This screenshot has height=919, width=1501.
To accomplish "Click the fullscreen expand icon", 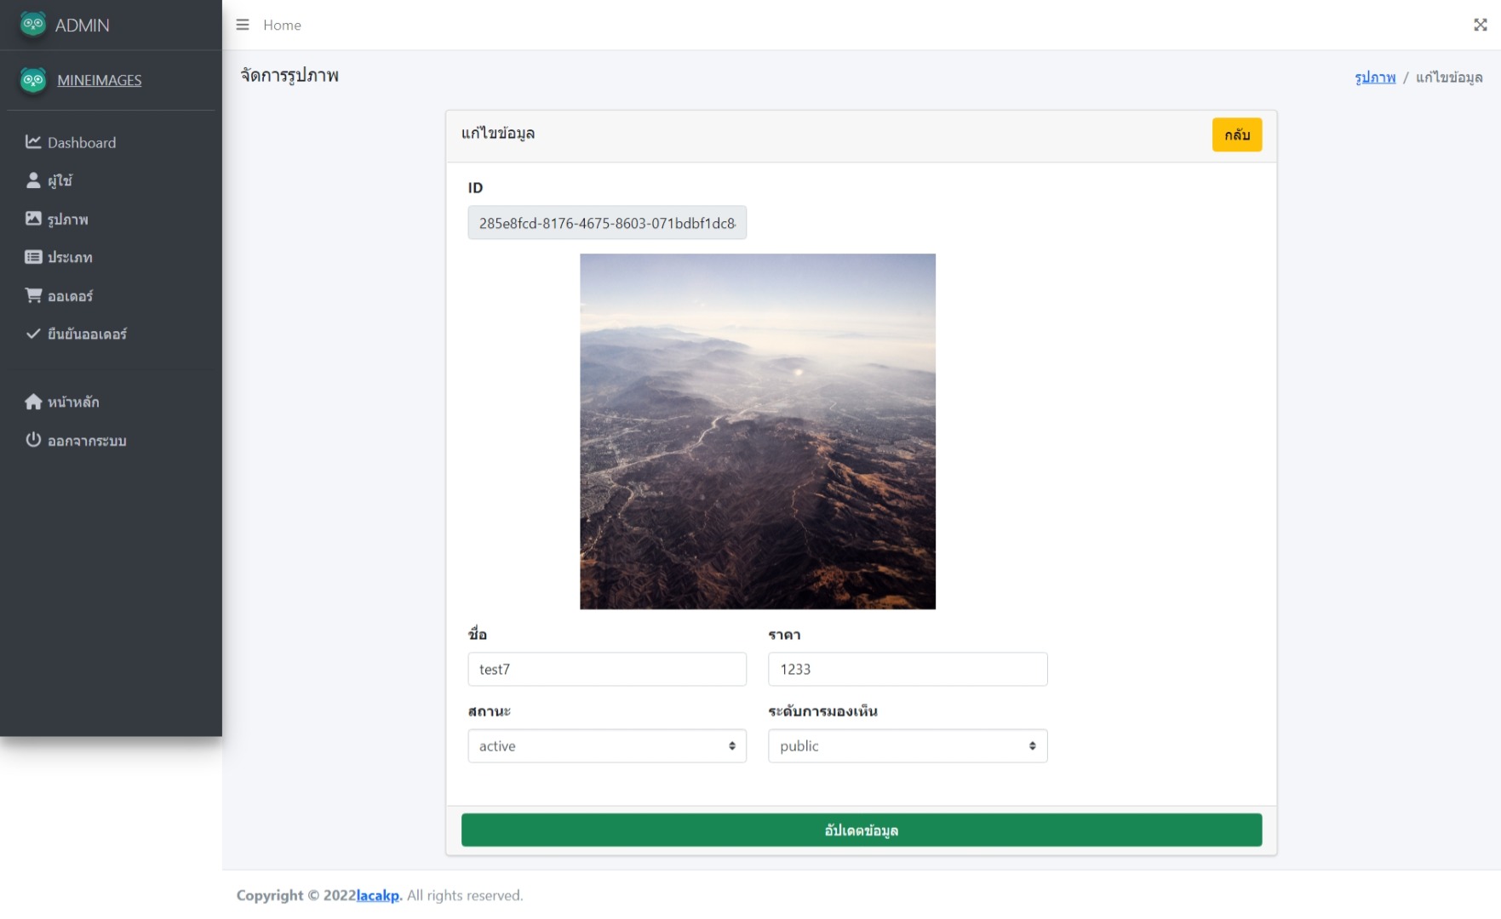I will point(1480,25).
